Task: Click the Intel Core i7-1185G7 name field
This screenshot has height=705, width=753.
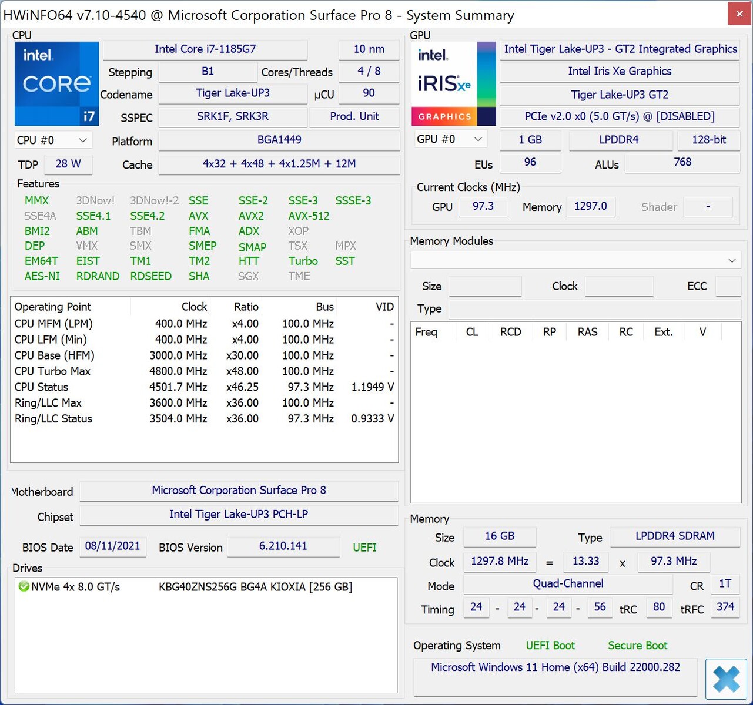Action: coord(205,49)
